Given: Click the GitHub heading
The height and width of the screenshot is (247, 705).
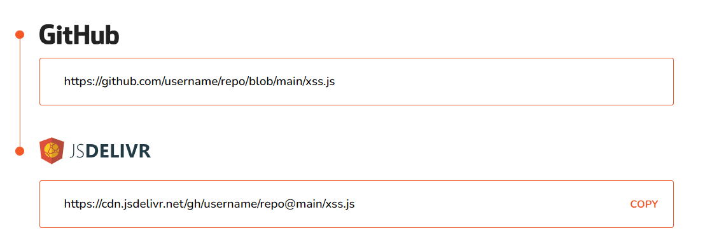Looking at the screenshot, I should [x=79, y=34].
